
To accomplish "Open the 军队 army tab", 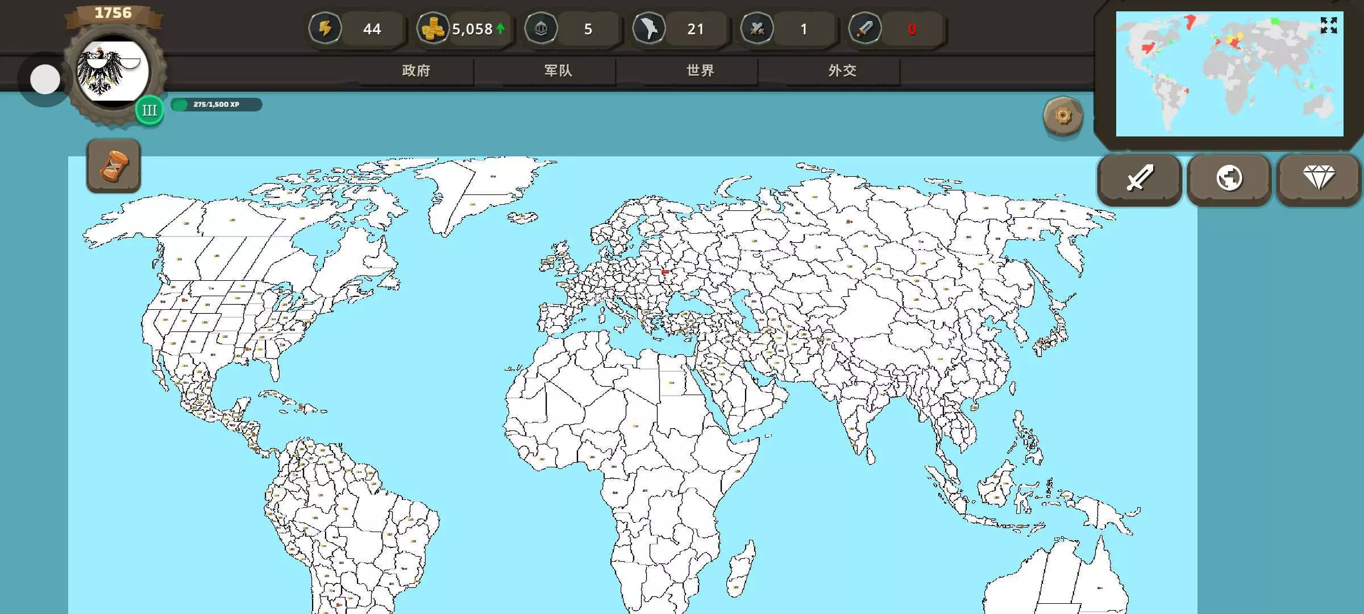I will pos(558,70).
